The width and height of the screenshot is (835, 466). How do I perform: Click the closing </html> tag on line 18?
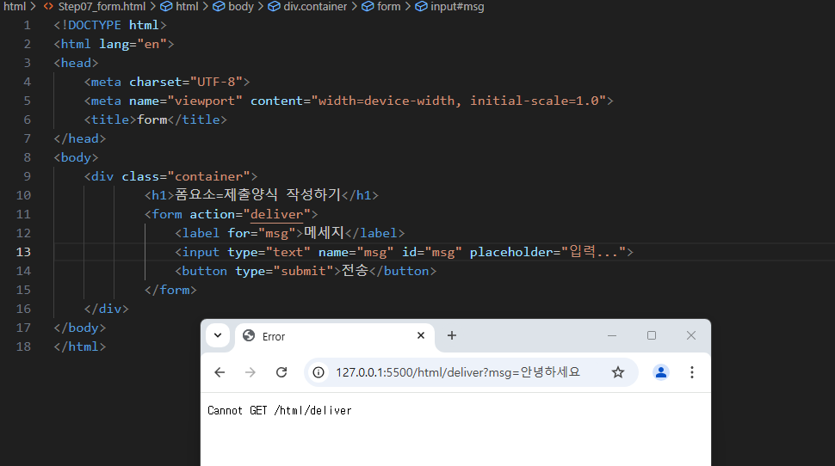coord(80,346)
